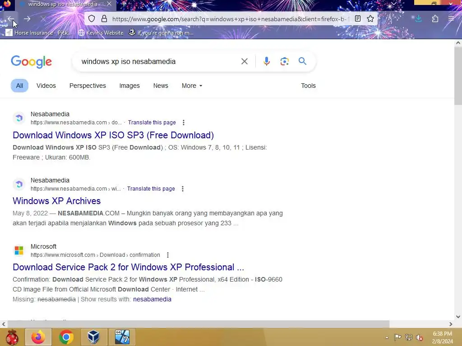Viewport: 462px width, 346px height.
Task: Toggle reader view icon in address bar
Action: (358, 19)
